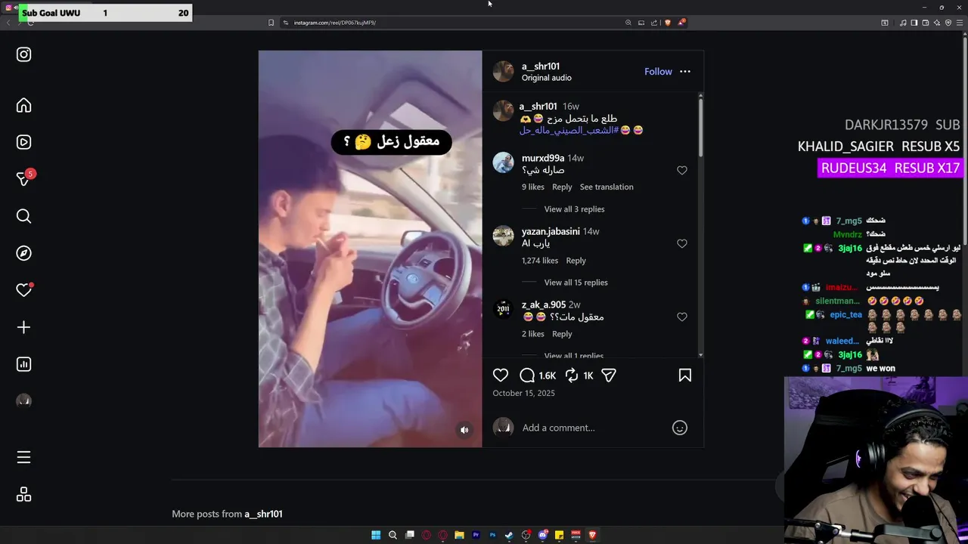The height and width of the screenshot is (544, 968).
Task: Click the a__shr101 header profile picture
Action: pyautogui.click(x=504, y=72)
